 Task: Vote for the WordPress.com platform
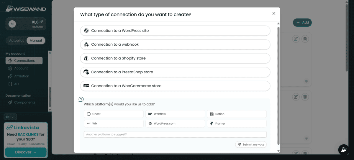click(x=175, y=123)
